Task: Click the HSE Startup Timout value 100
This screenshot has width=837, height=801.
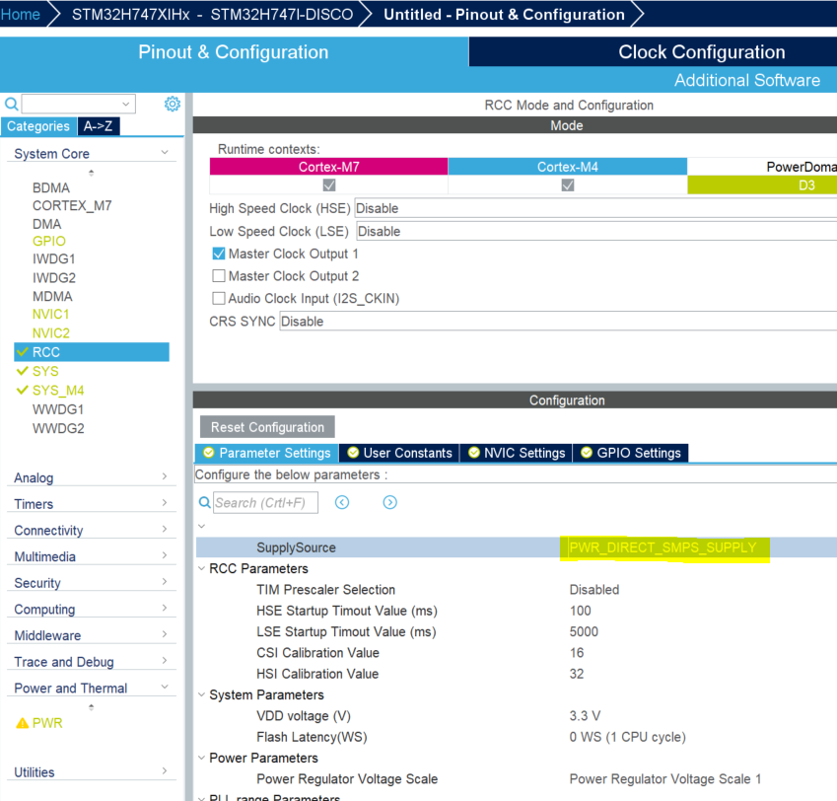Action: (x=581, y=611)
